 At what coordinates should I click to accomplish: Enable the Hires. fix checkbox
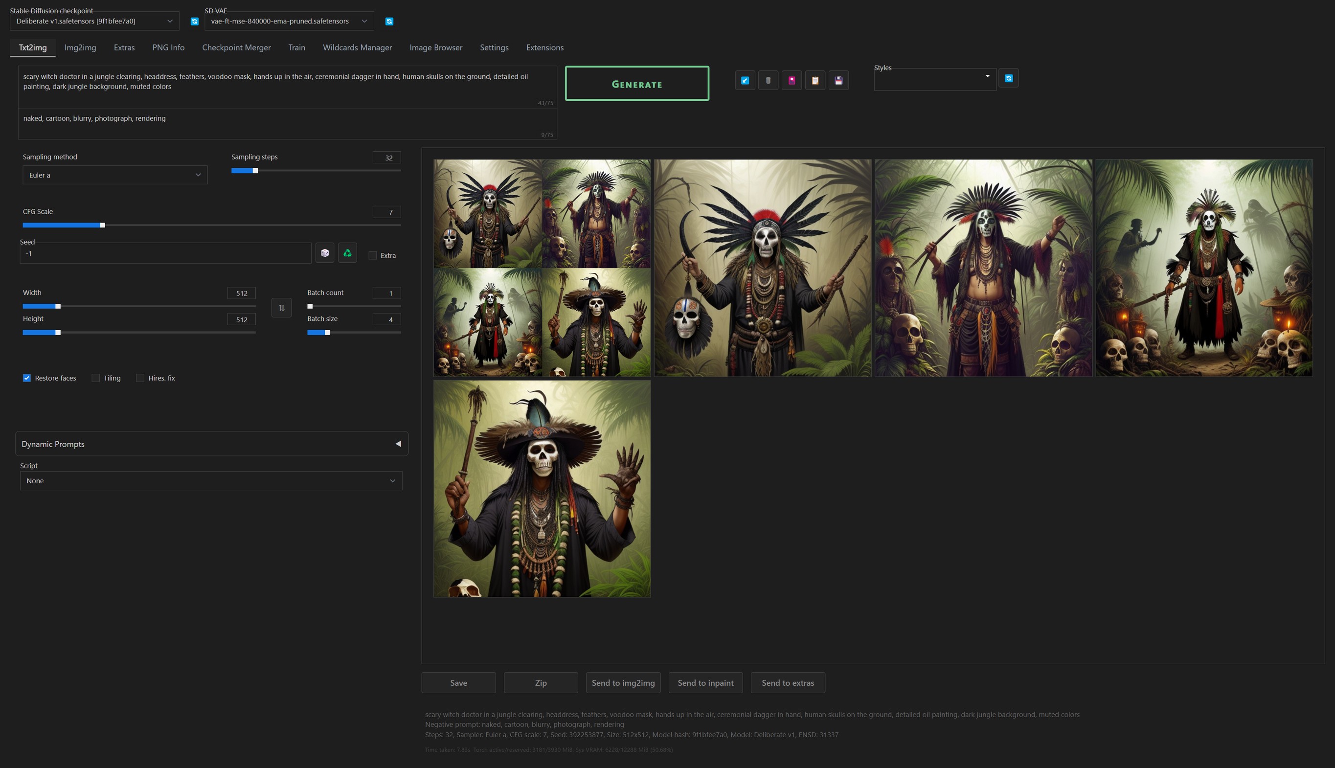[x=140, y=378]
